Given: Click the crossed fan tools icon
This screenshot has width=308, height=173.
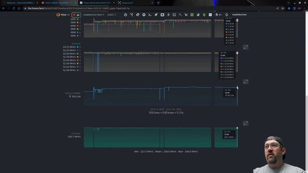Looking at the screenshot, I should [198, 15].
